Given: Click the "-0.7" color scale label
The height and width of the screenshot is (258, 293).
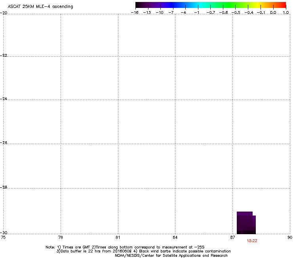Looking at the screenshot, I should [x=211, y=13].
